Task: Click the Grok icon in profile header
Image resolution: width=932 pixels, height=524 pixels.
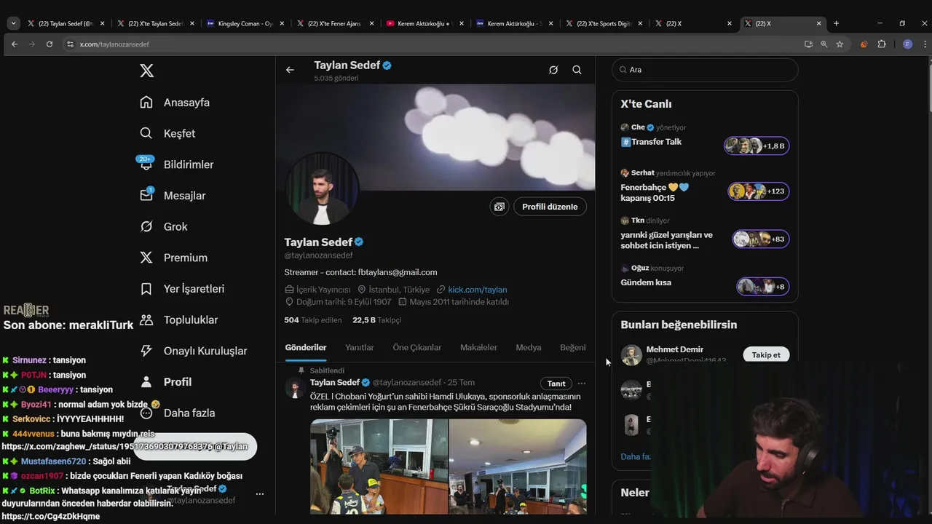Action: pos(553,70)
